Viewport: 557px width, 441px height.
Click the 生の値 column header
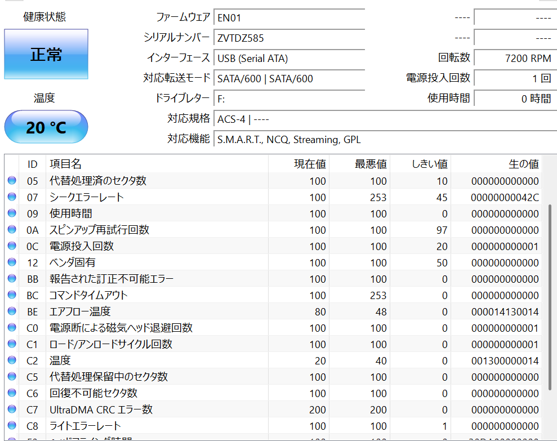tap(496, 164)
